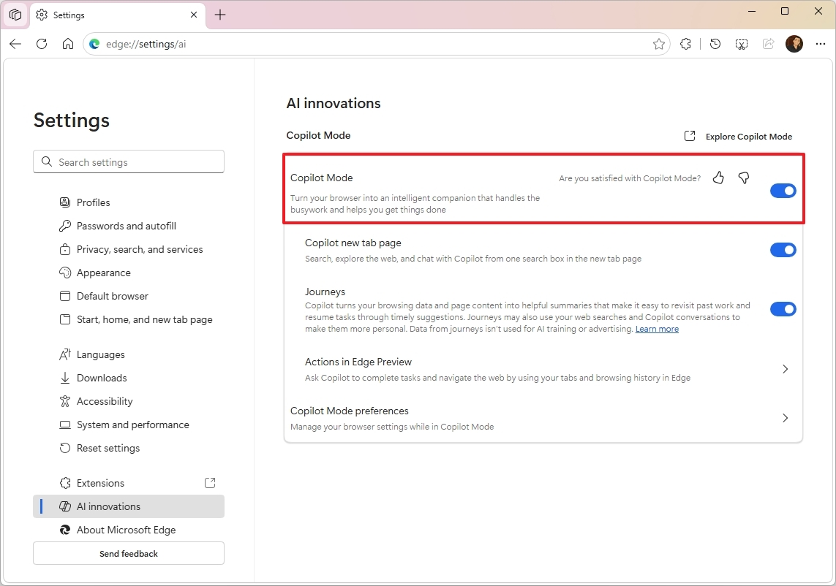Click the Learn more link under Journeys
836x586 pixels.
coord(656,329)
